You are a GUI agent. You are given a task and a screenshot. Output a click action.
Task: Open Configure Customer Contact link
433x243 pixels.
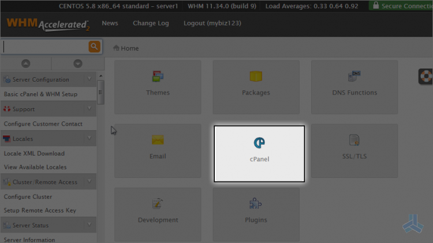click(43, 124)
